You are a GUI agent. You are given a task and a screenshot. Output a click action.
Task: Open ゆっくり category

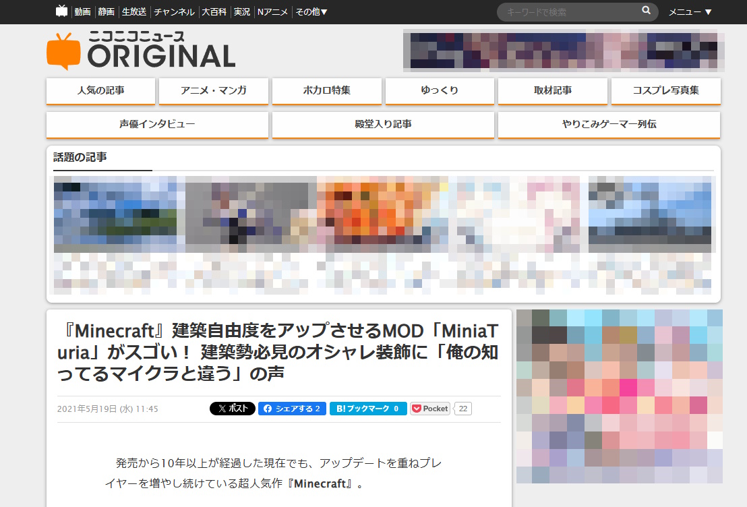coord(440,90)
